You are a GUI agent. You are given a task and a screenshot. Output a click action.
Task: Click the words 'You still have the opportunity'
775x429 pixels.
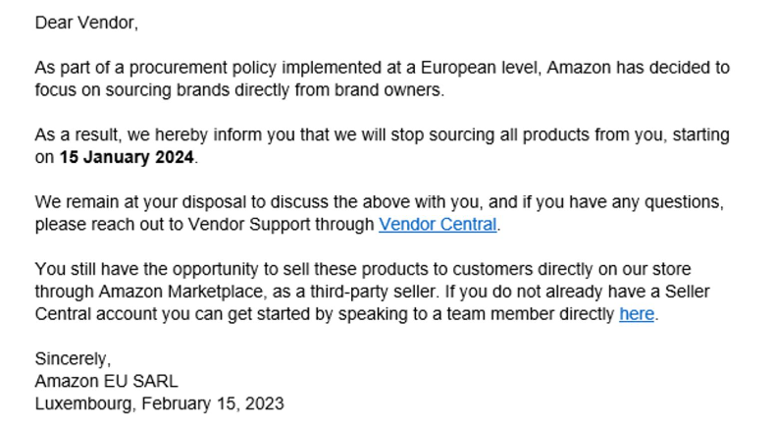tap(146, 269)
